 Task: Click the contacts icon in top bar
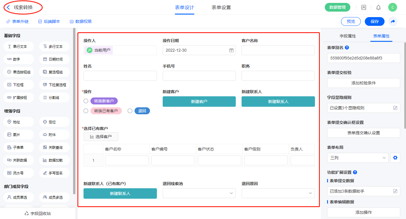[x=363, y=8]
